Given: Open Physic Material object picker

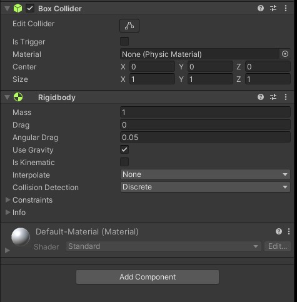Looking at the screenshot, I should point(285,54).
